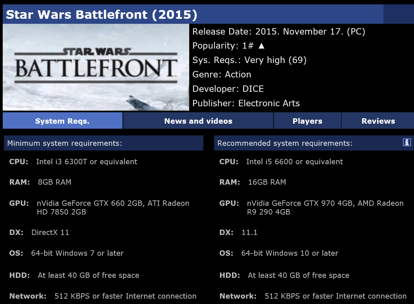
Task: Click minimum HDD 40 GB free space
Action: tap(88, 276)
